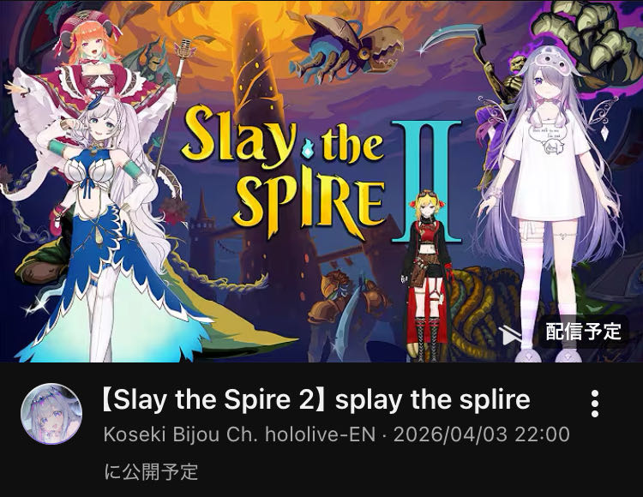The height and width of the screenshot is (497, 643).
Task: Click the 2026/04/03 22:00 scheduled date
Action: point(482,434)
